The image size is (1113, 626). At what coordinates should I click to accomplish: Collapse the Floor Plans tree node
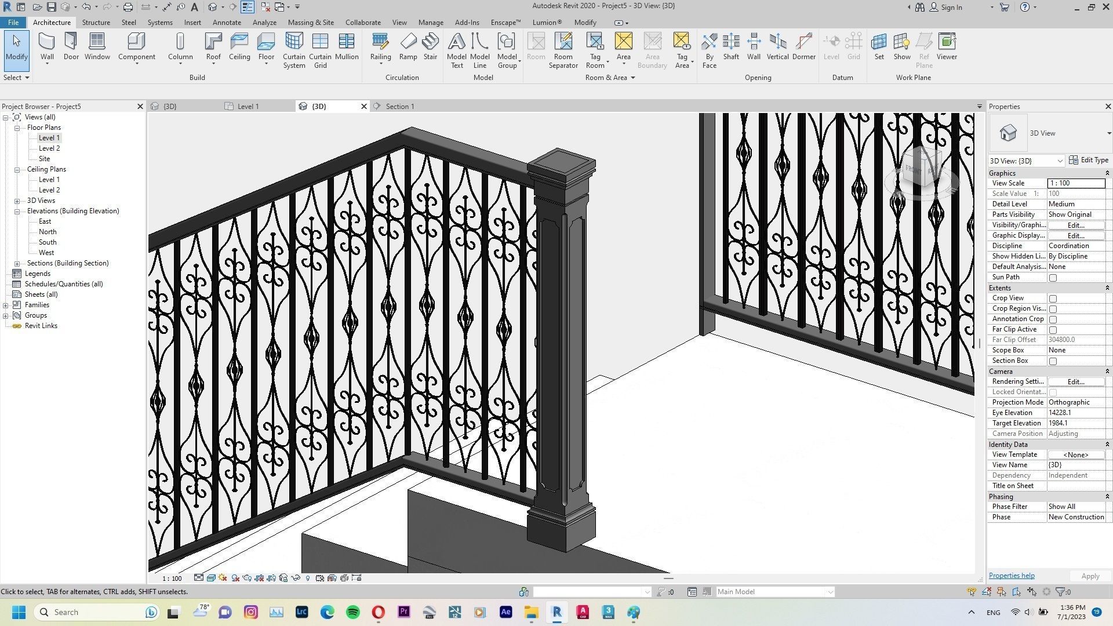point(17,127)
